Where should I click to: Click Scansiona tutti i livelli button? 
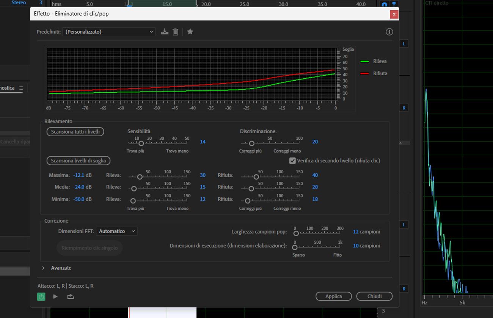tap(75, 132)
